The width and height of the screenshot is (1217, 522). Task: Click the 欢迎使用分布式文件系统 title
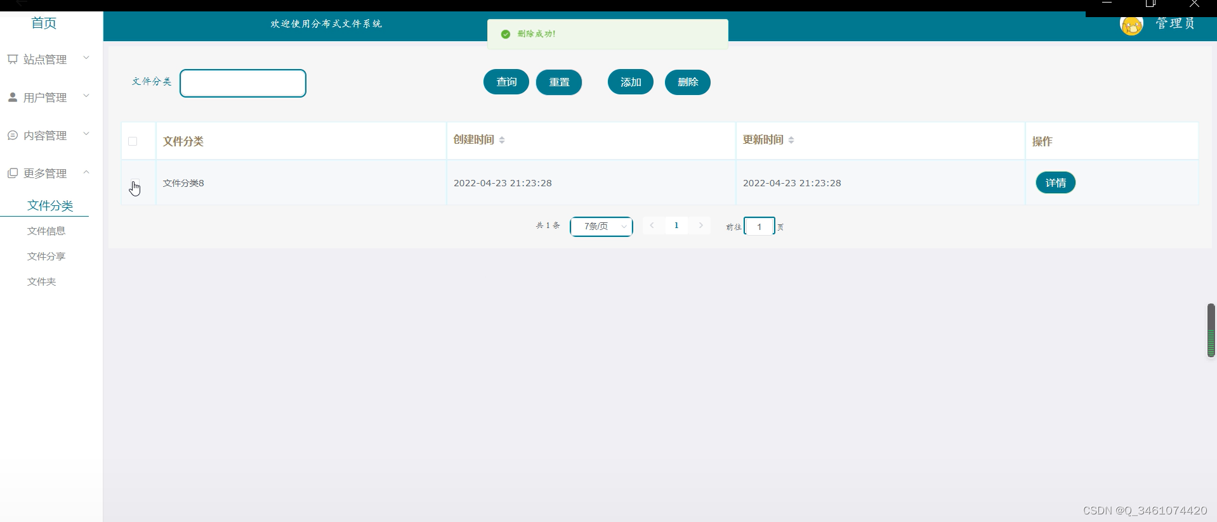[x=326, y=24]
